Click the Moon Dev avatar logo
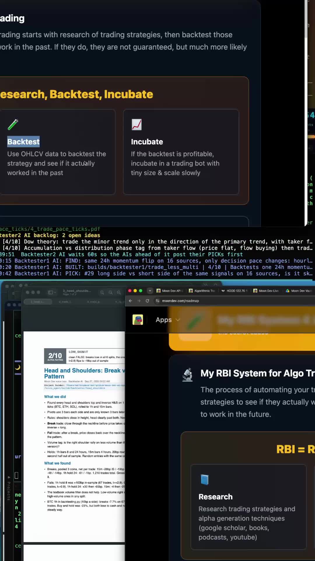The image size is (315, 561). coord(138,320)
